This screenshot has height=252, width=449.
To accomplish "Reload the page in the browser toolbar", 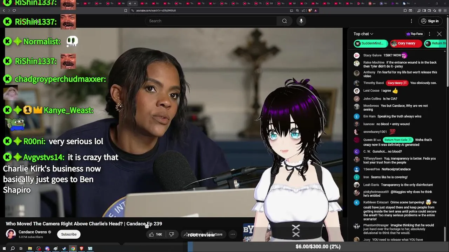I will click(14, 10).
